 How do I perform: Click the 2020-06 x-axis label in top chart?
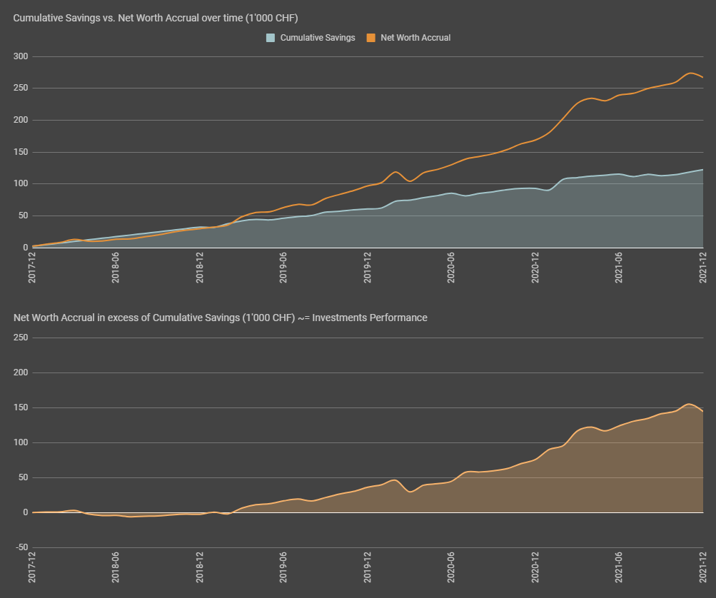coord(451,268)
